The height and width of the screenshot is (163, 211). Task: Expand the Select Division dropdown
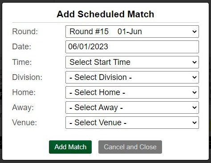pyautogui.click(x=132, y=77)
